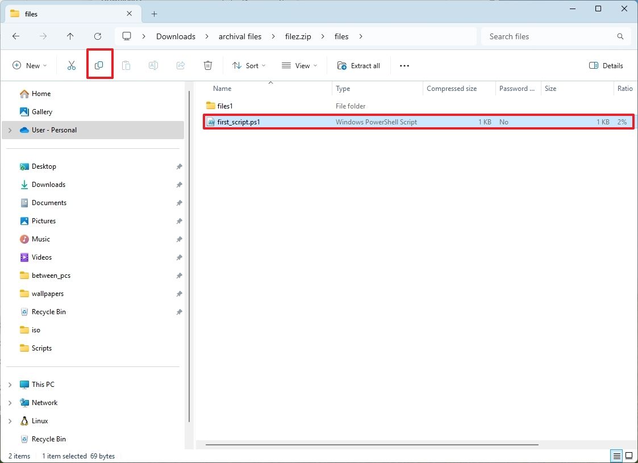Click the Share icon in the toolbar

180,65
